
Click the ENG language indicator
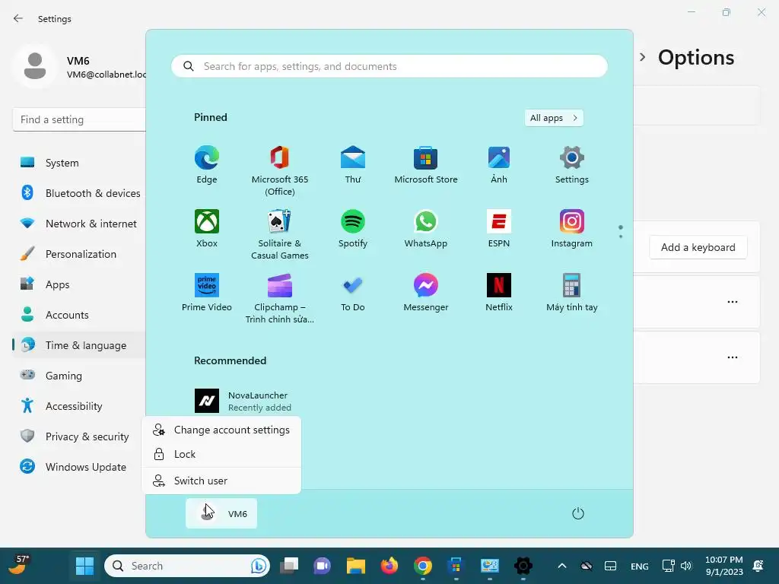pyautogui.click(x=639, y=566)
